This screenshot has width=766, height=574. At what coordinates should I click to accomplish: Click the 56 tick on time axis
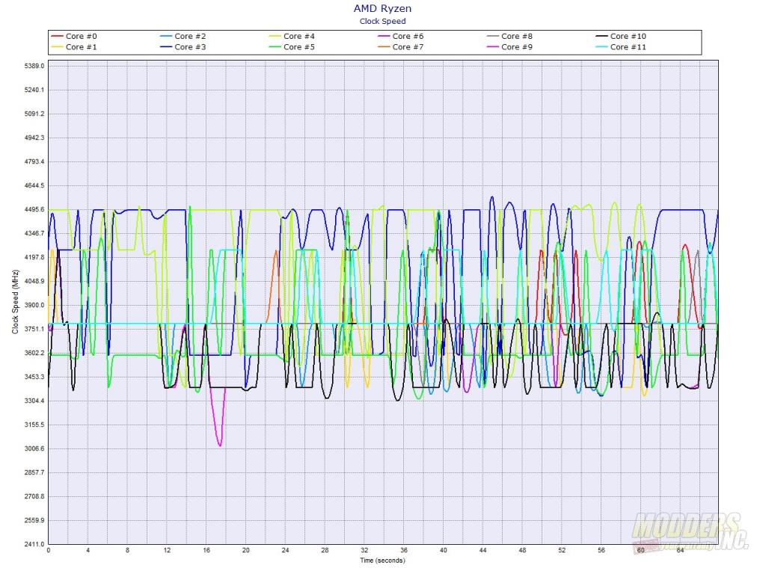pyautogui.click(x=601, y=550)
